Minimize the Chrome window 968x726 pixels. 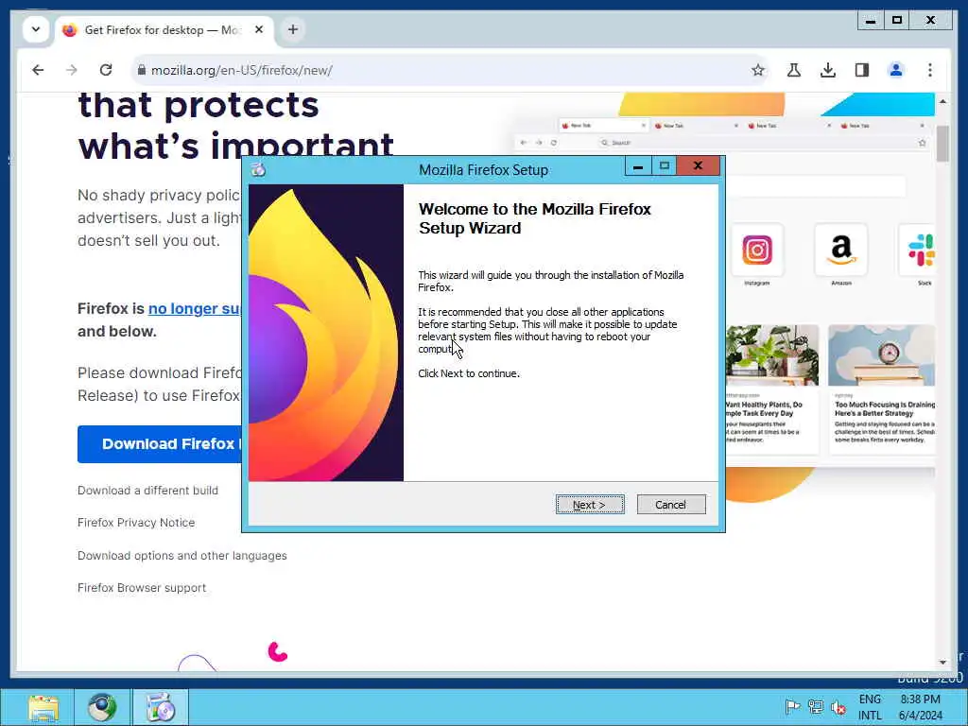[x=871, y=21]
